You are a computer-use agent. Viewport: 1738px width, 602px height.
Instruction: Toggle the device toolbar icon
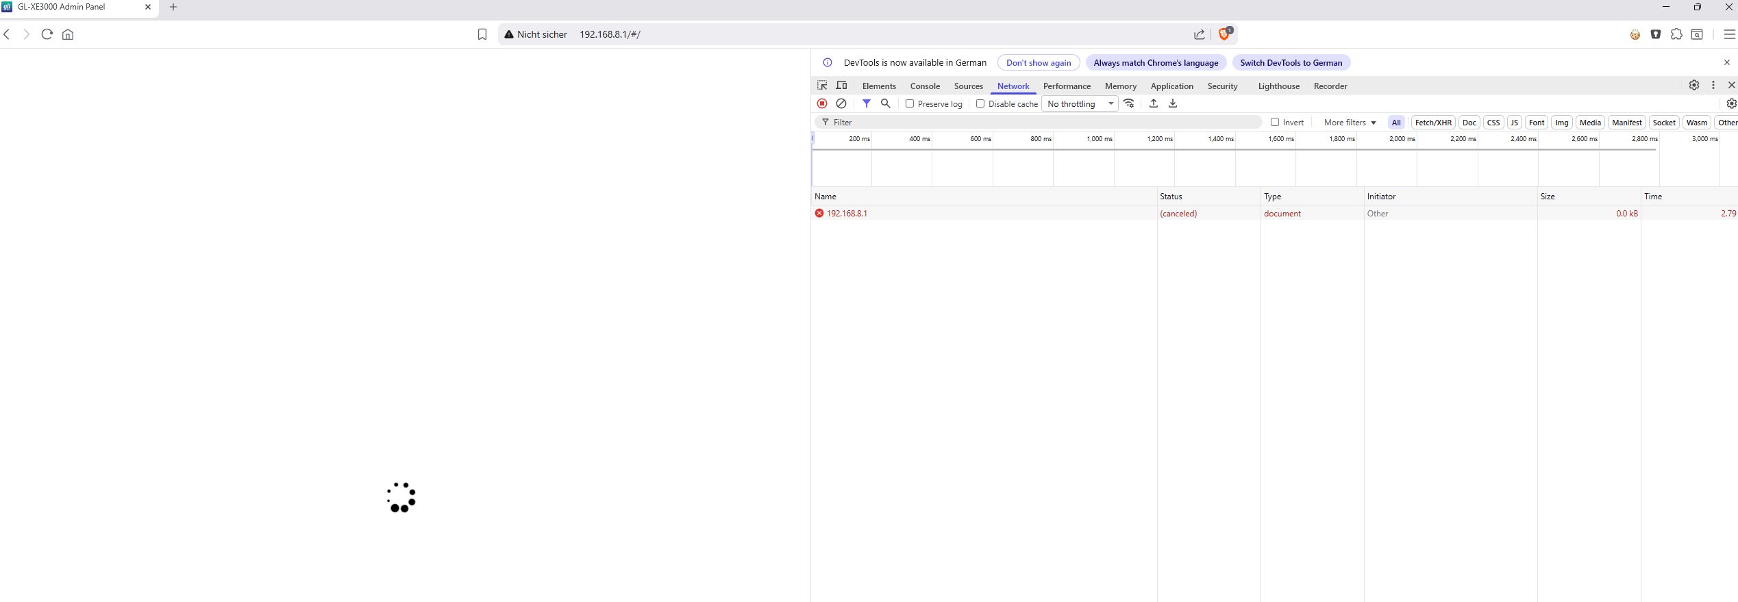(842, 86)
